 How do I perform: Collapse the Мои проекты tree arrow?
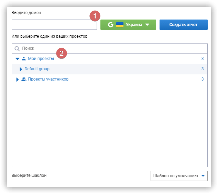18,59
